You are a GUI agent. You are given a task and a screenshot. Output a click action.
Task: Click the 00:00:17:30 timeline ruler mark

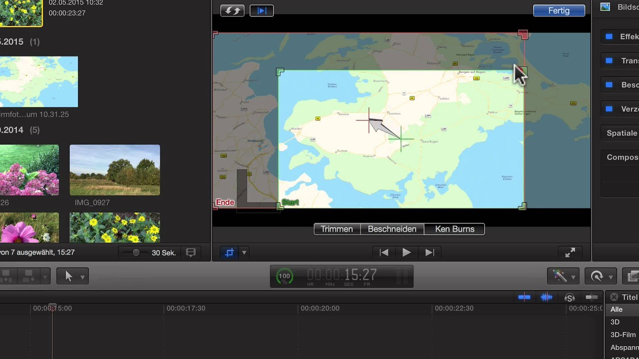[186, 309]
